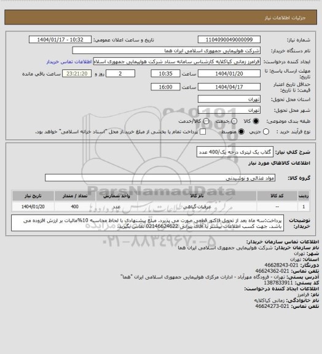Click the general description field گلاب یک لیتری
The image size is (322, 354).
click(x=235, y=152)
